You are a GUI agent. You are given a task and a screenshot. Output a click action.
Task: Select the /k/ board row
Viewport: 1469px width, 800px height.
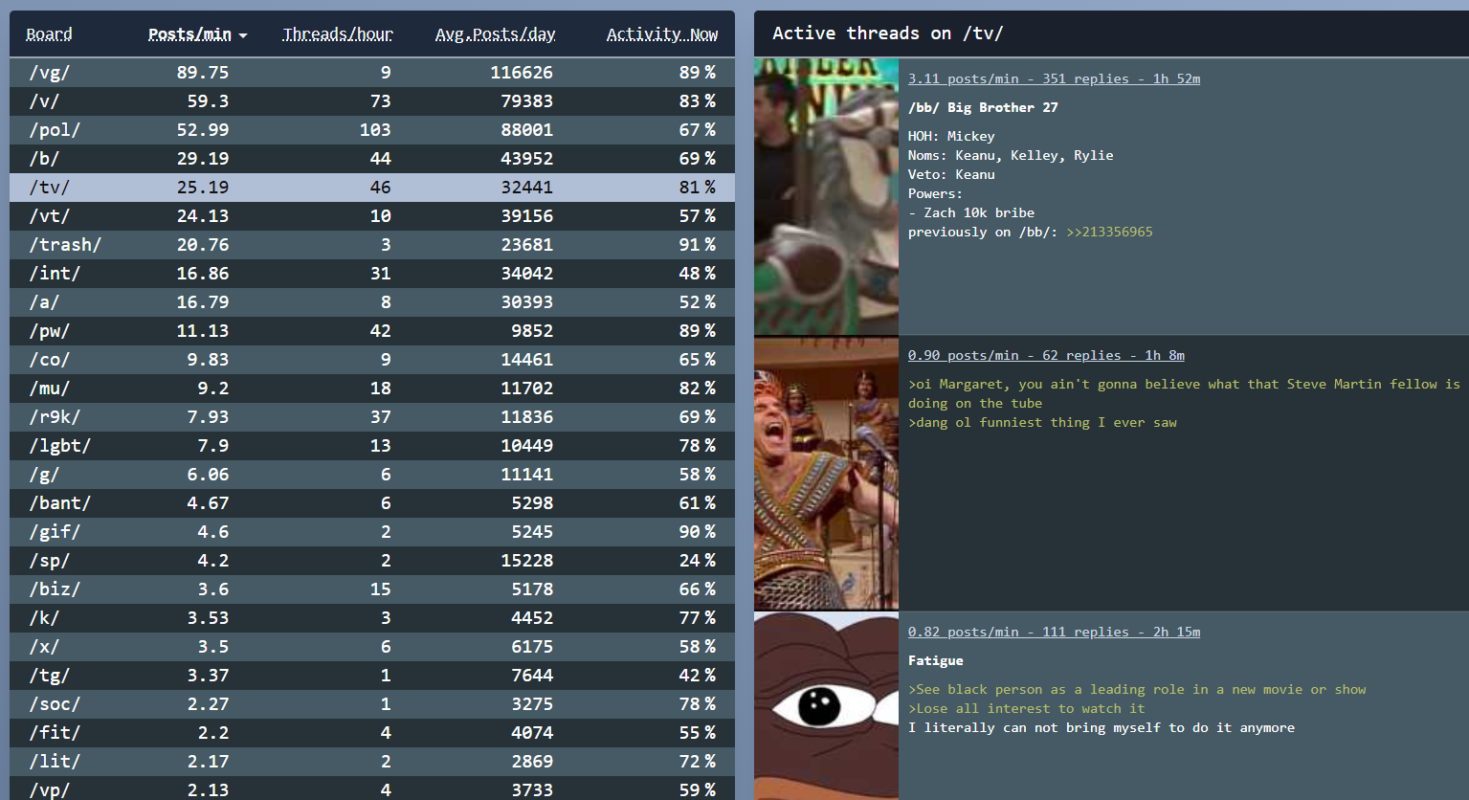[372, 618]
